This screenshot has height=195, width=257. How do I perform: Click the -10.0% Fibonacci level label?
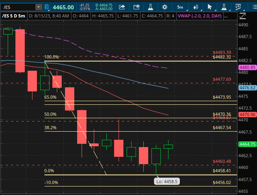coord(51,182)
